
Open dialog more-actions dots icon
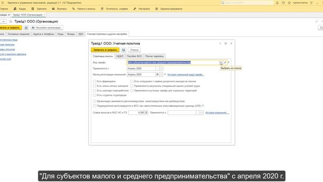220,43
